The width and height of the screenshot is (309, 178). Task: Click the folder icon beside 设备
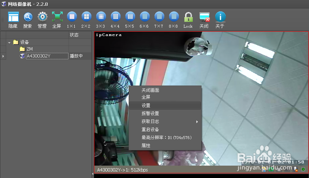click(16, 42)
